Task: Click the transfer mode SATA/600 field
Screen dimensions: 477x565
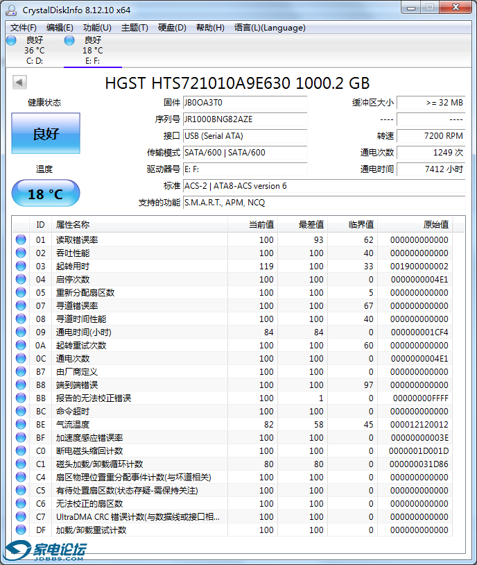Action: pyautogui.click(x=245, y=153)
